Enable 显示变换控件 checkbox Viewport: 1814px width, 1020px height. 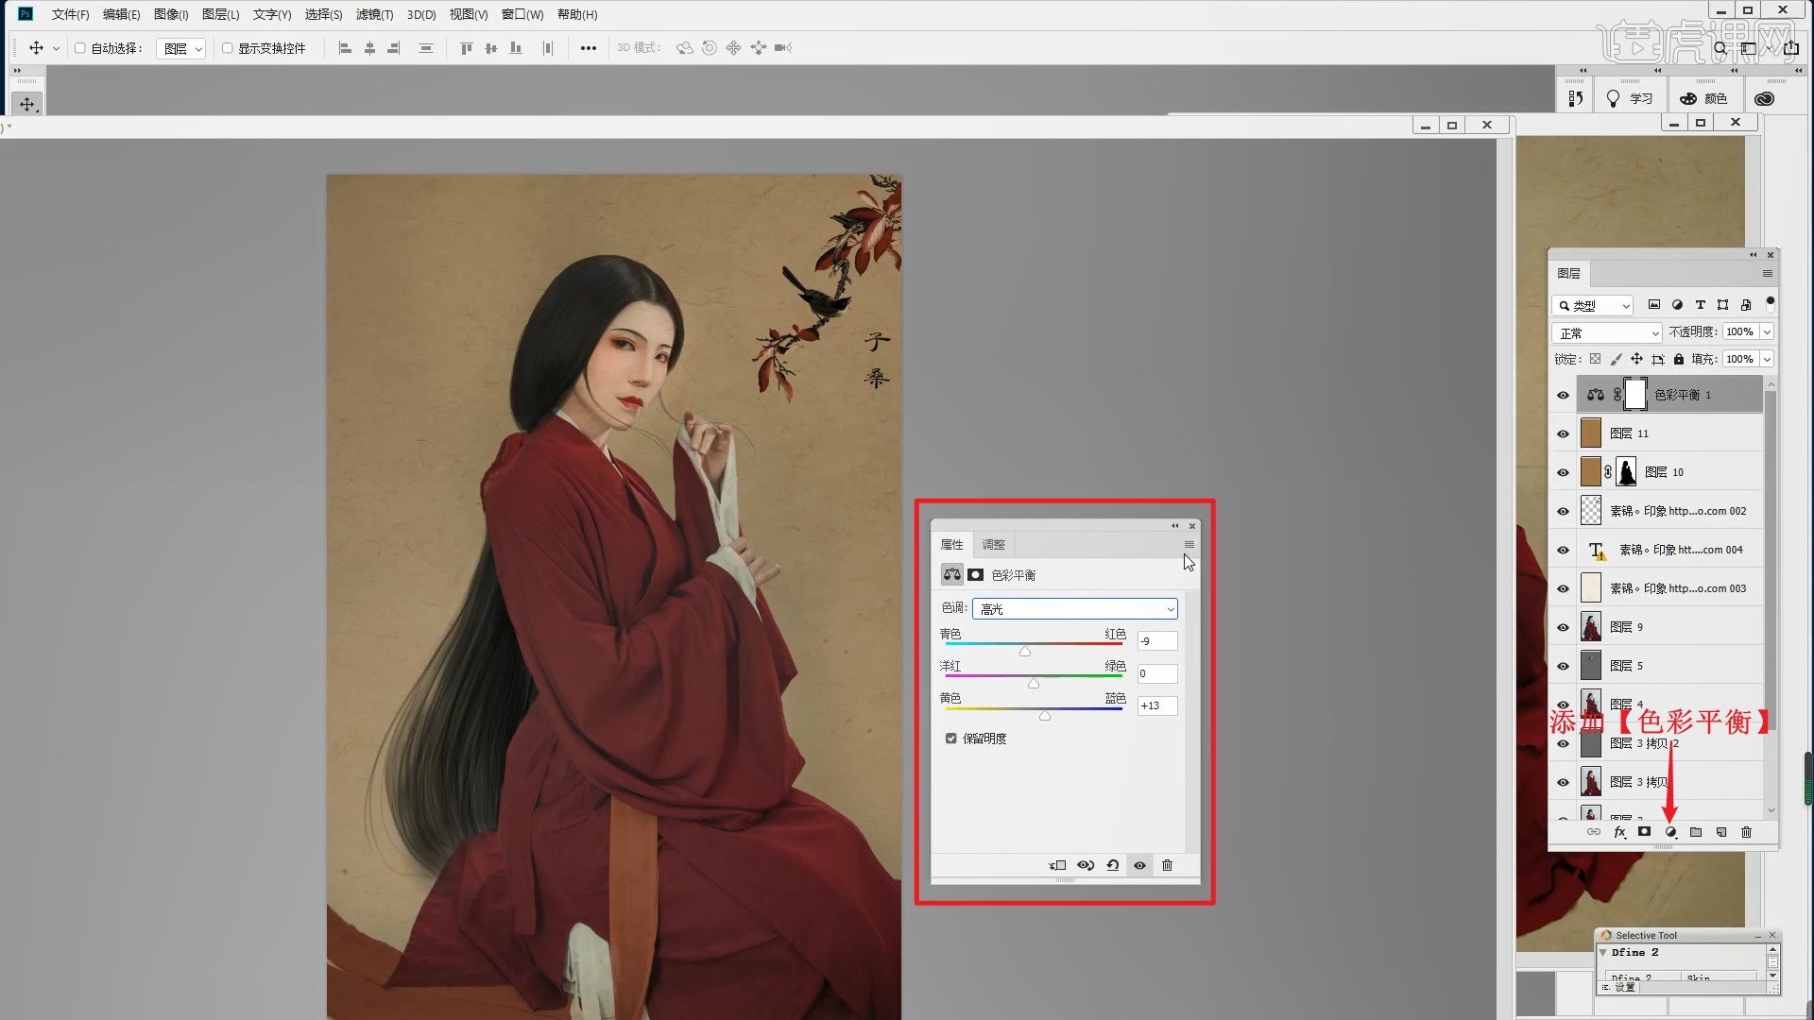[x=227, y=48]
